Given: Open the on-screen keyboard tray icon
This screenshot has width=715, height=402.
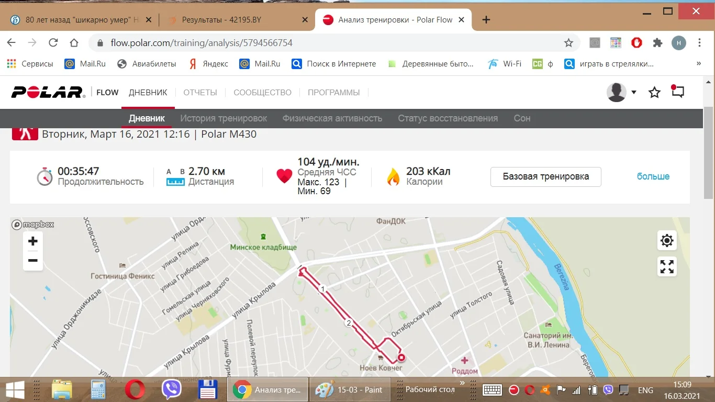Looking at the screenshot, I should (493, 390).
